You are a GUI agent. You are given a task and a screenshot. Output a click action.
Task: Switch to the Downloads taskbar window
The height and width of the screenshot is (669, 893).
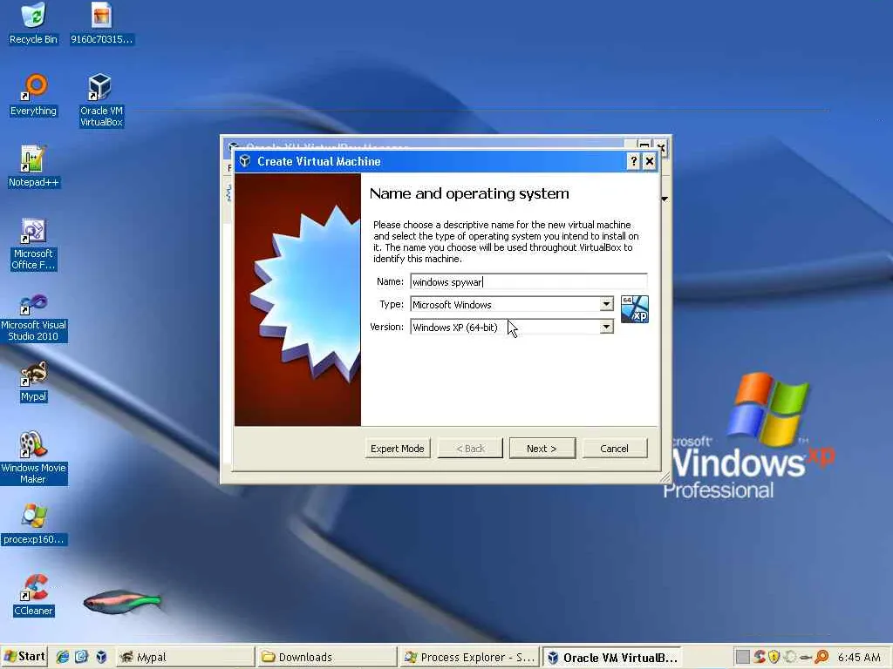pos(326,657)
